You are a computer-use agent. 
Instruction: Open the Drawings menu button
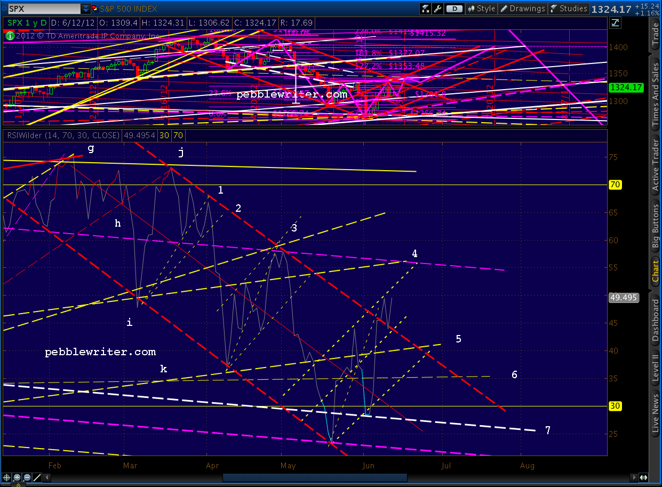click(523, 9)
